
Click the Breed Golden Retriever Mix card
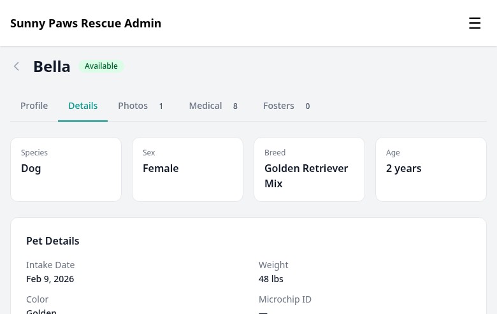310,169
